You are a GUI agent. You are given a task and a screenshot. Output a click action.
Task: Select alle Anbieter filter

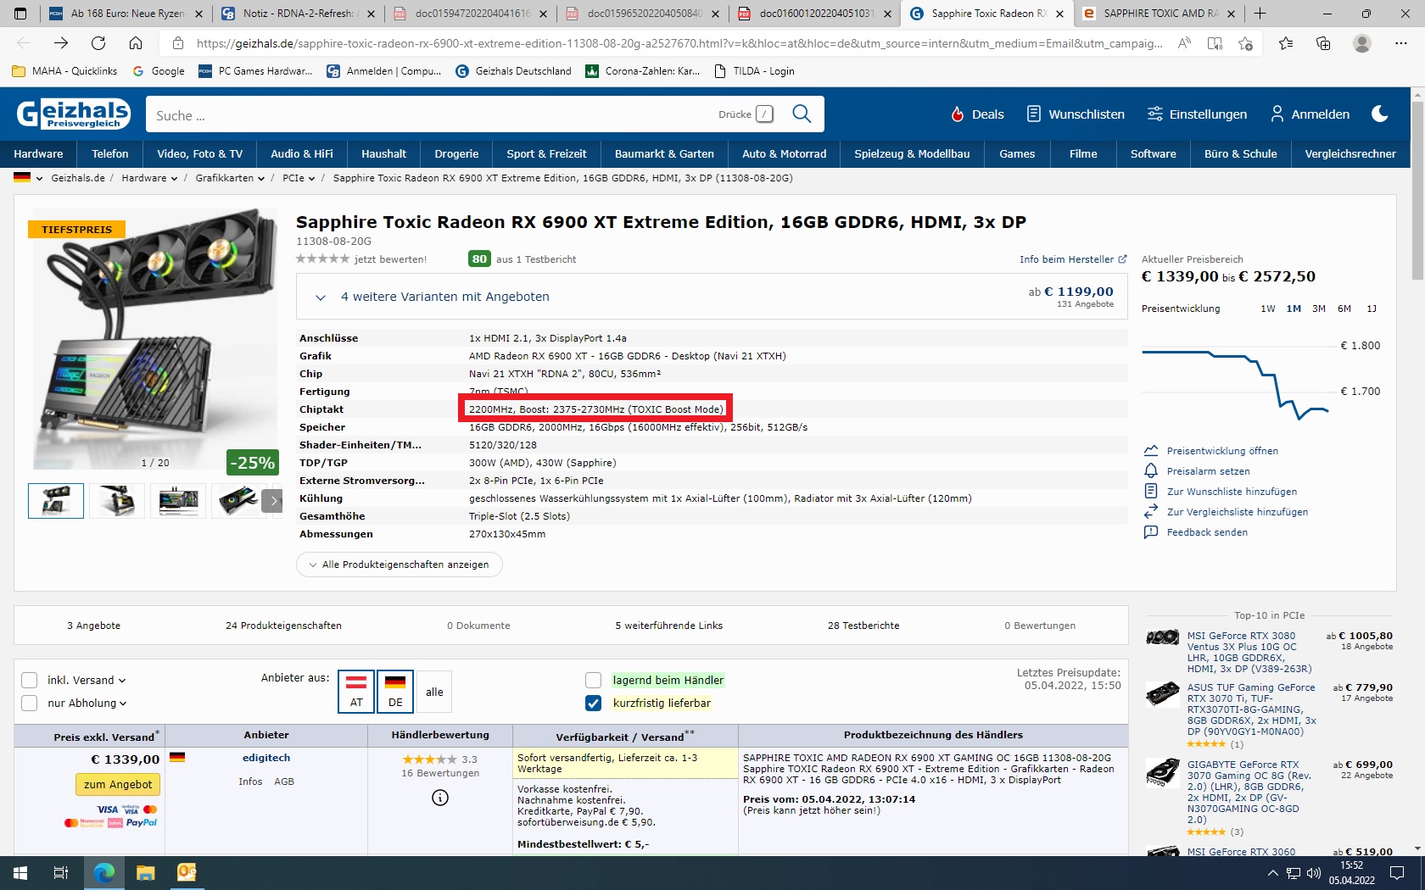point(434,692)
